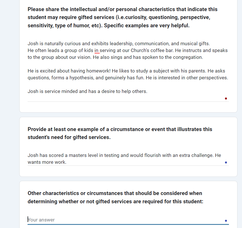Click the blue dot in the Your answer field
Image resolution: width=242 pixels, height=228 pixels.
(226, 221)
